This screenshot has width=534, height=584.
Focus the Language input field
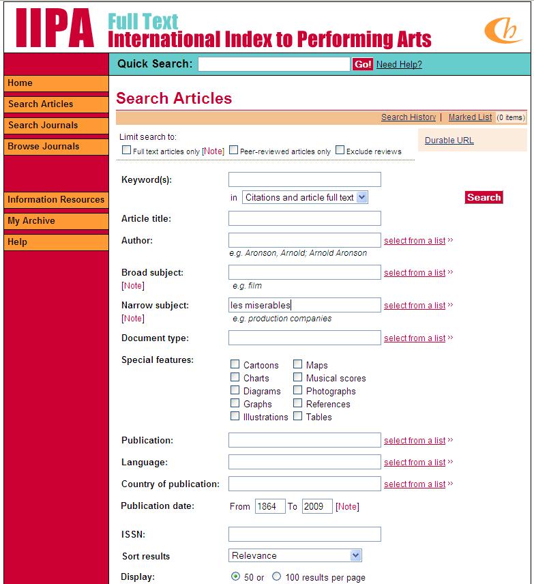305,462
